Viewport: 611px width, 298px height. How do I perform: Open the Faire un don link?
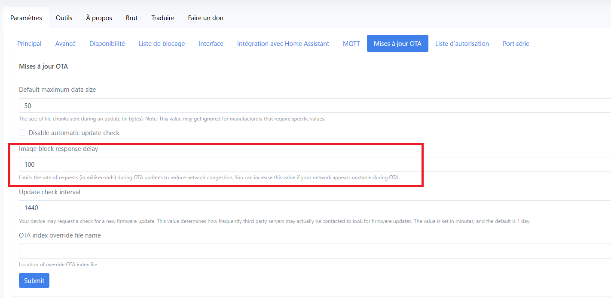(x=205, y=18)
